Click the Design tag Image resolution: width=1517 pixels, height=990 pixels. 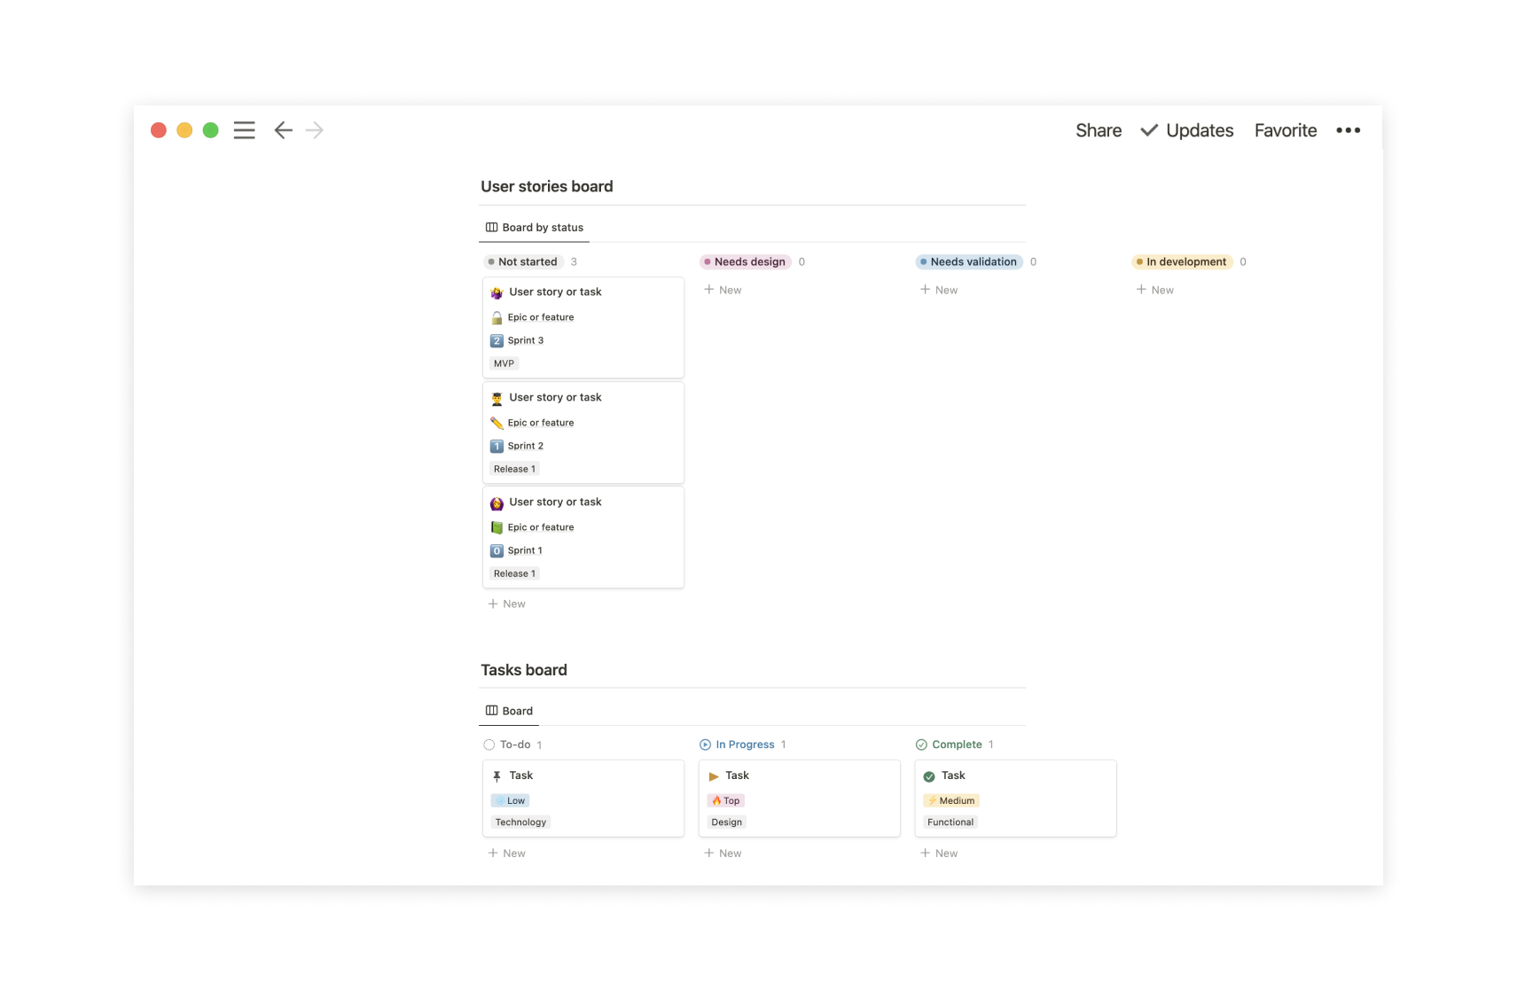[x=726, y=822]
